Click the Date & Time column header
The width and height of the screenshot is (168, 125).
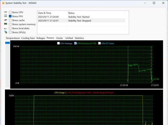[x=45, y=13]
